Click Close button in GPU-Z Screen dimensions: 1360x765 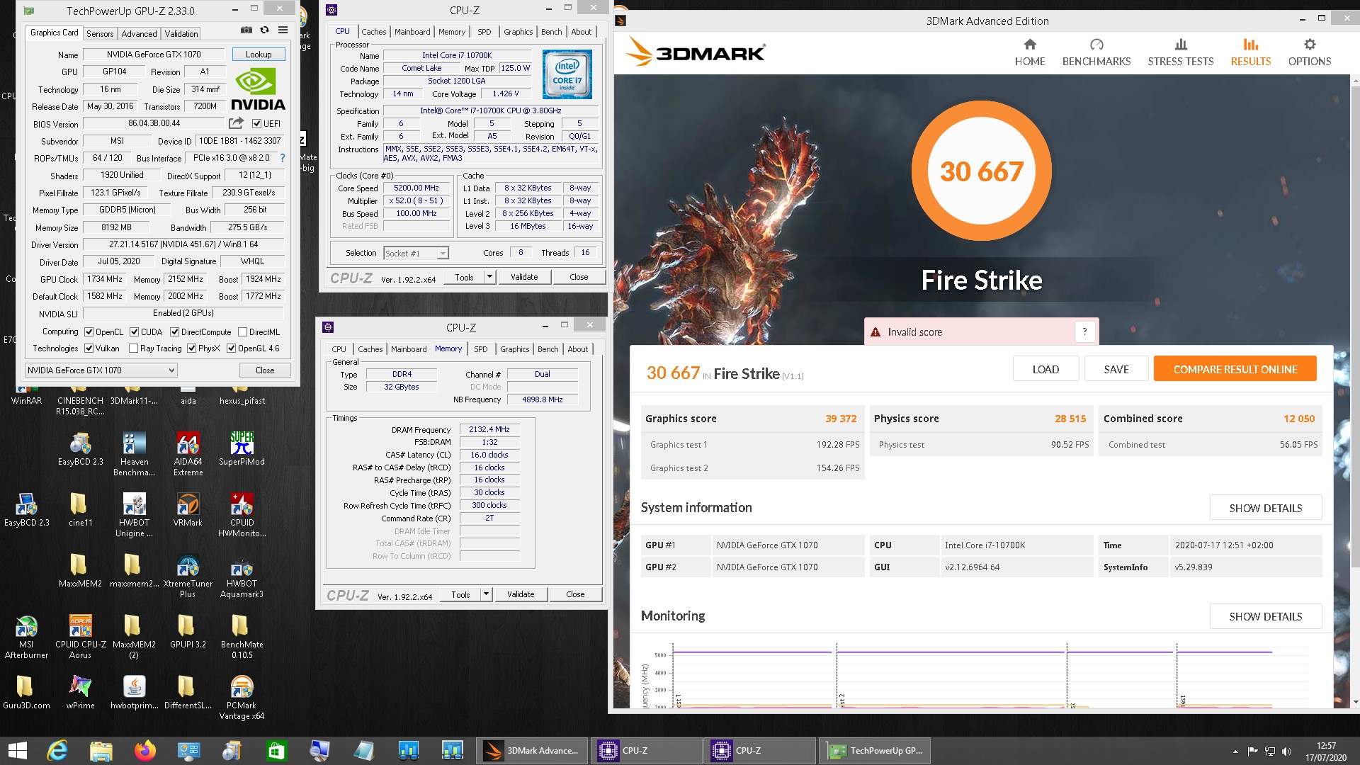[265, 370]
